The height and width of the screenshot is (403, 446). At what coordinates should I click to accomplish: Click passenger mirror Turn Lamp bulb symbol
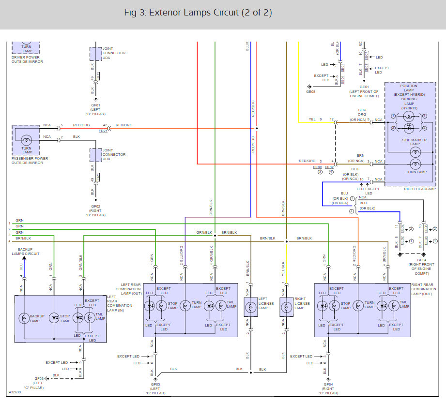point(27,140)
